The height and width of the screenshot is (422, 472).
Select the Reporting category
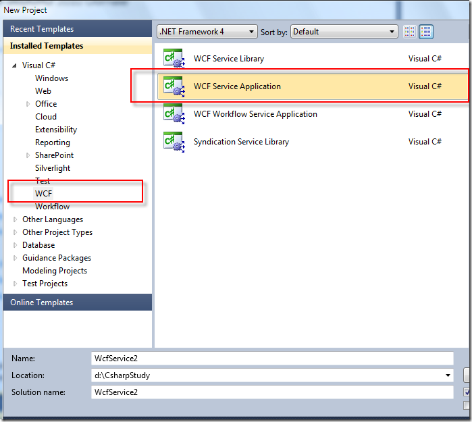point(53,142)
